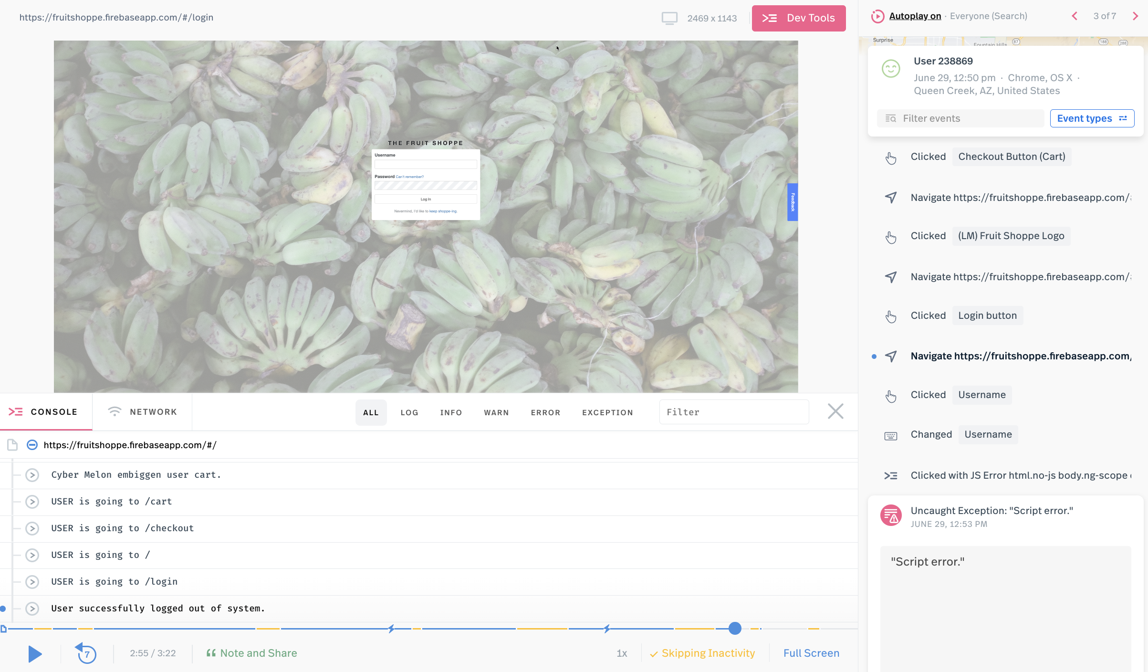Open the Event types filter dropdown
1148x672 pixels.
click(x=1092, y=118)
